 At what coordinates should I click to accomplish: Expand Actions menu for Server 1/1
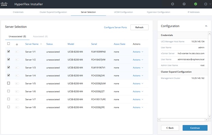coord(138,52)
